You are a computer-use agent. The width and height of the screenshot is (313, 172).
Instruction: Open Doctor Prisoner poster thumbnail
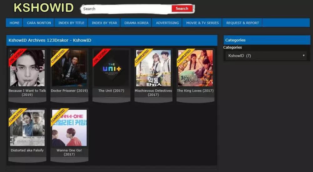point(69,68)
